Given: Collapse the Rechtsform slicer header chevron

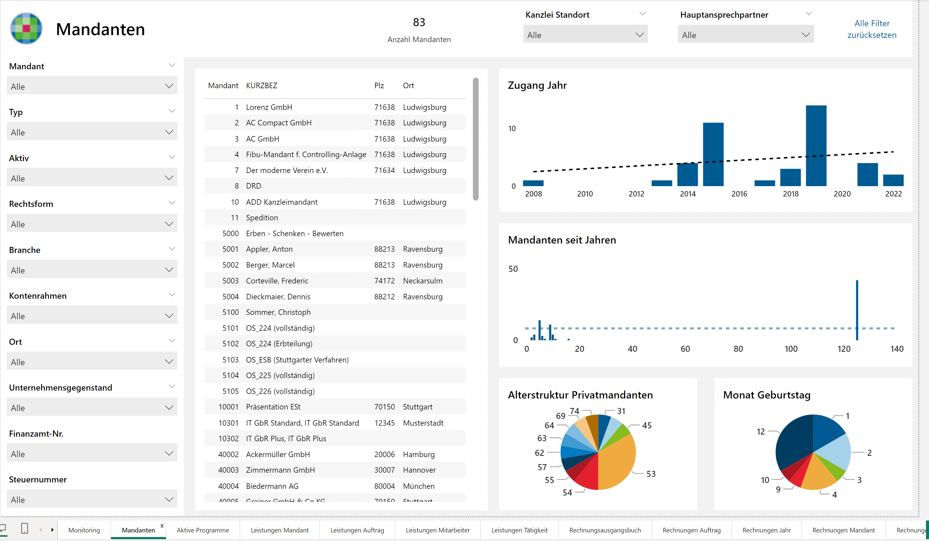Looking at the screenshot, I should click(172, 203).
